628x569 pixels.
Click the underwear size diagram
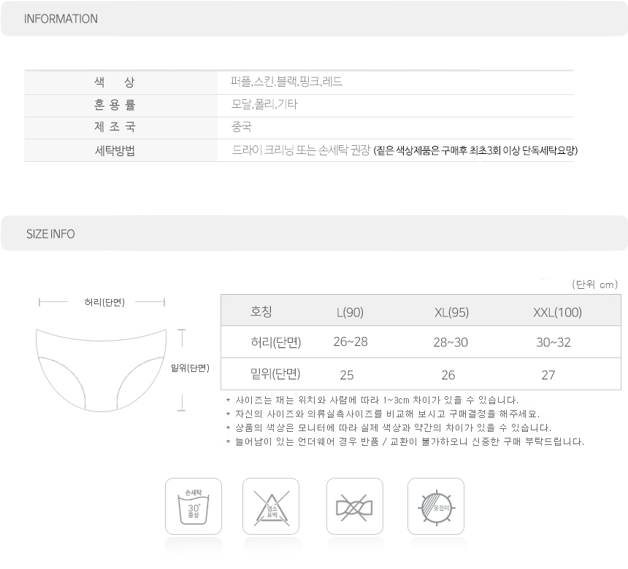click(99, 368)
